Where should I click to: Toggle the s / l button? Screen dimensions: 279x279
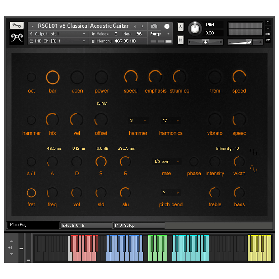(31, 162)
